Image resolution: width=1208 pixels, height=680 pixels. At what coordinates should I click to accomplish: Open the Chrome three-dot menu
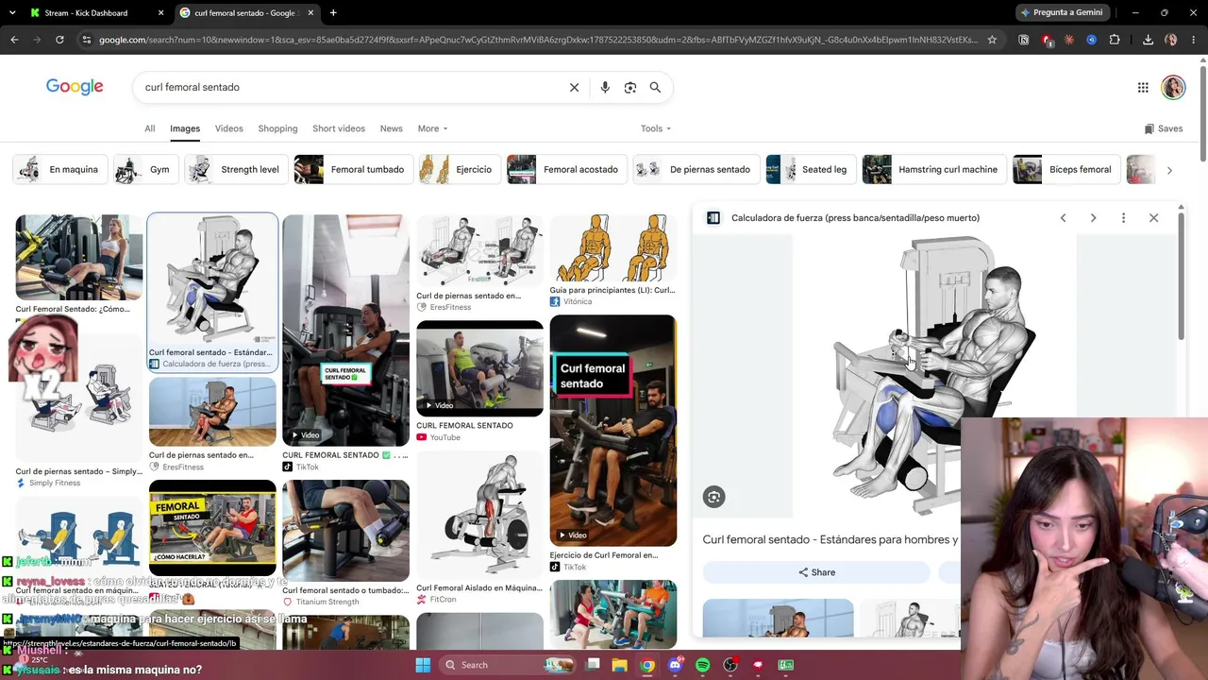pos(1194,40)
